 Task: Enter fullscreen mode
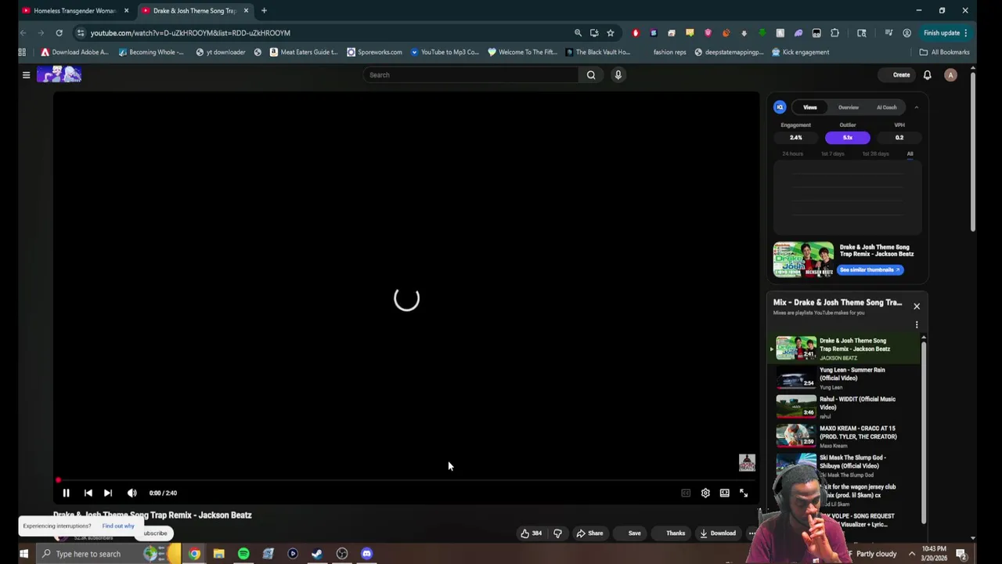[744, 493]
